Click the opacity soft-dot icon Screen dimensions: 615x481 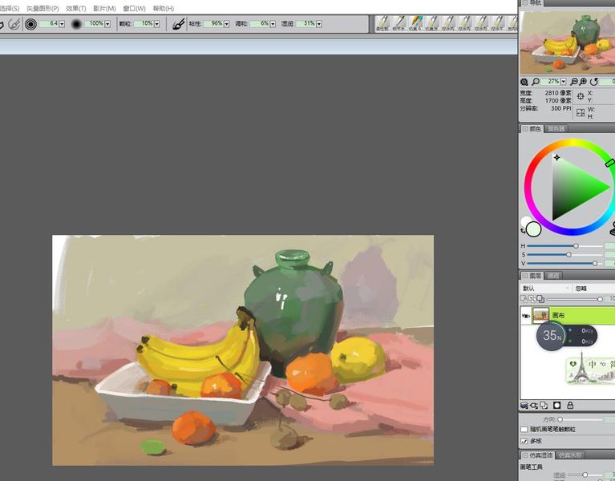pyautogui.click(x=76, y=24)
